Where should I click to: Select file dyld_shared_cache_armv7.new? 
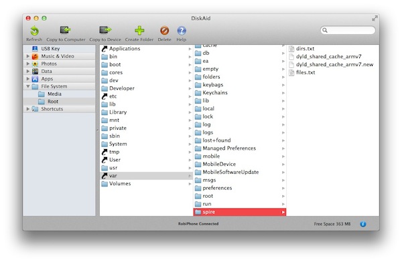click(334, 64)
